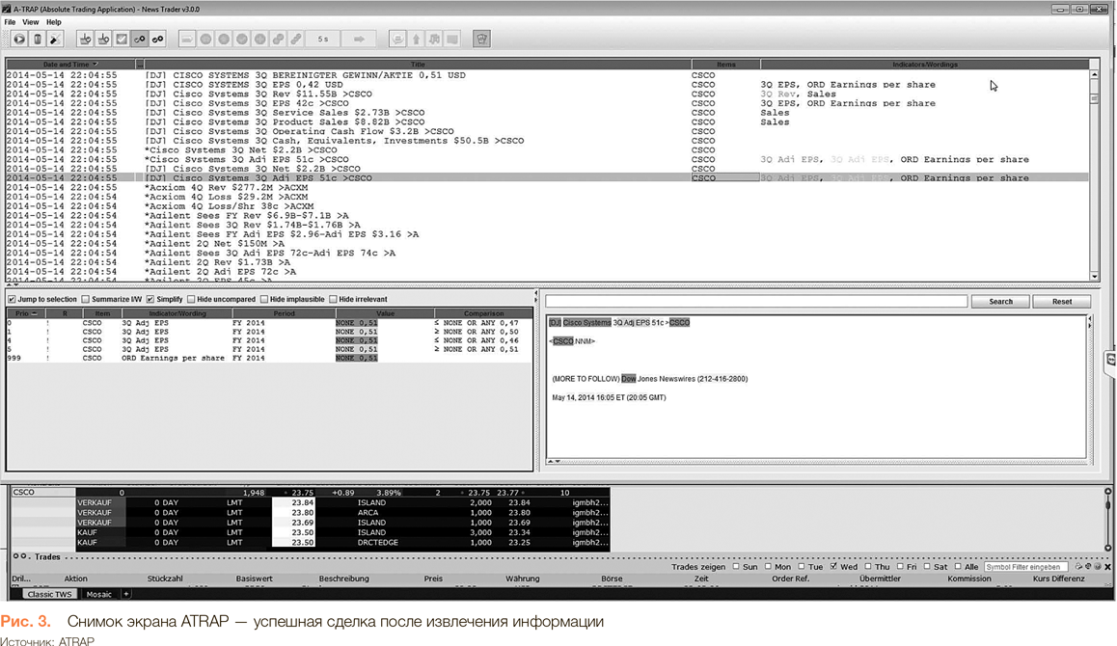Open the File menu
The width and height of the screenshot is (1117, 646).
click(11, 22)
